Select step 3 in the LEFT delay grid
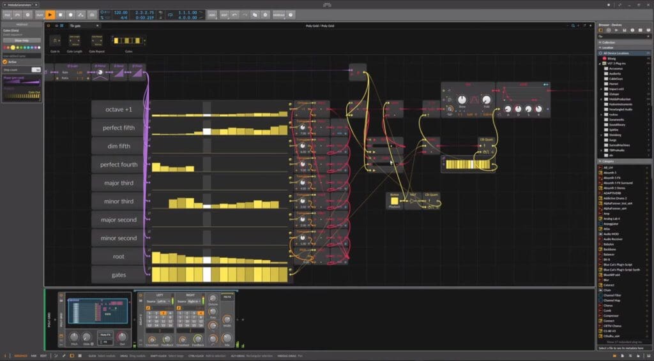This screenshot has width=654, height=361. pyautogui.click(x=163, y=313)
